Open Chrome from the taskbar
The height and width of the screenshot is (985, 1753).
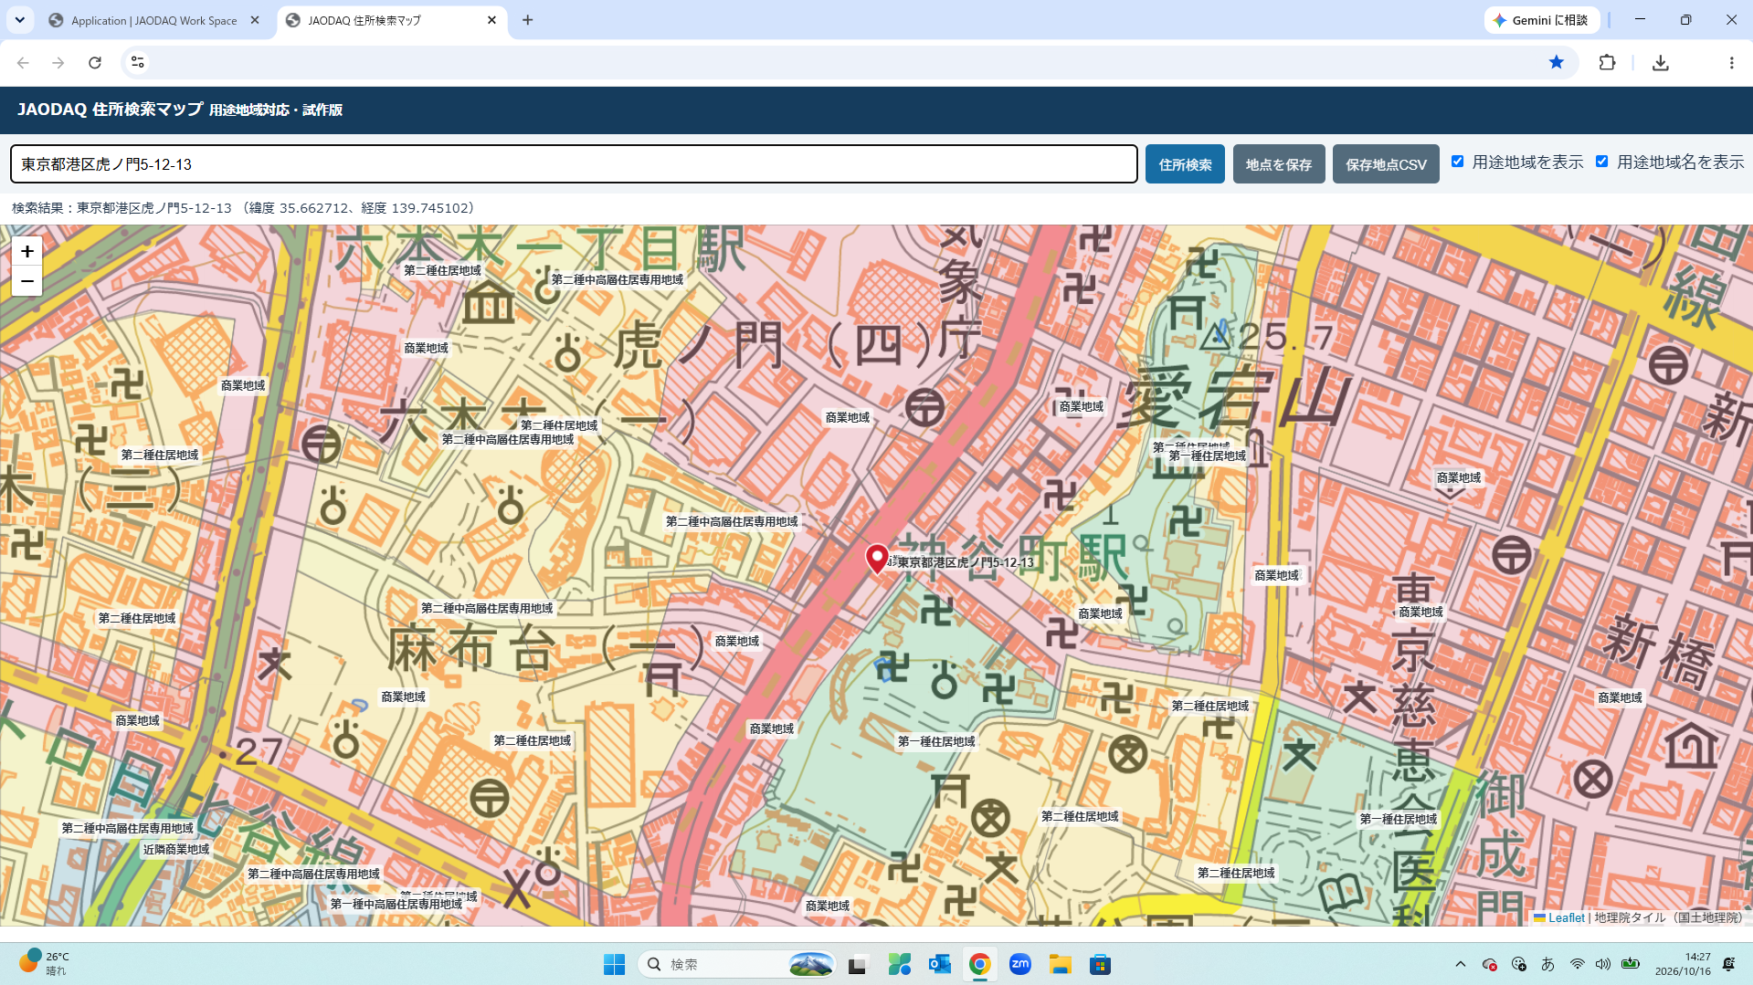click(x=979, y=964)
